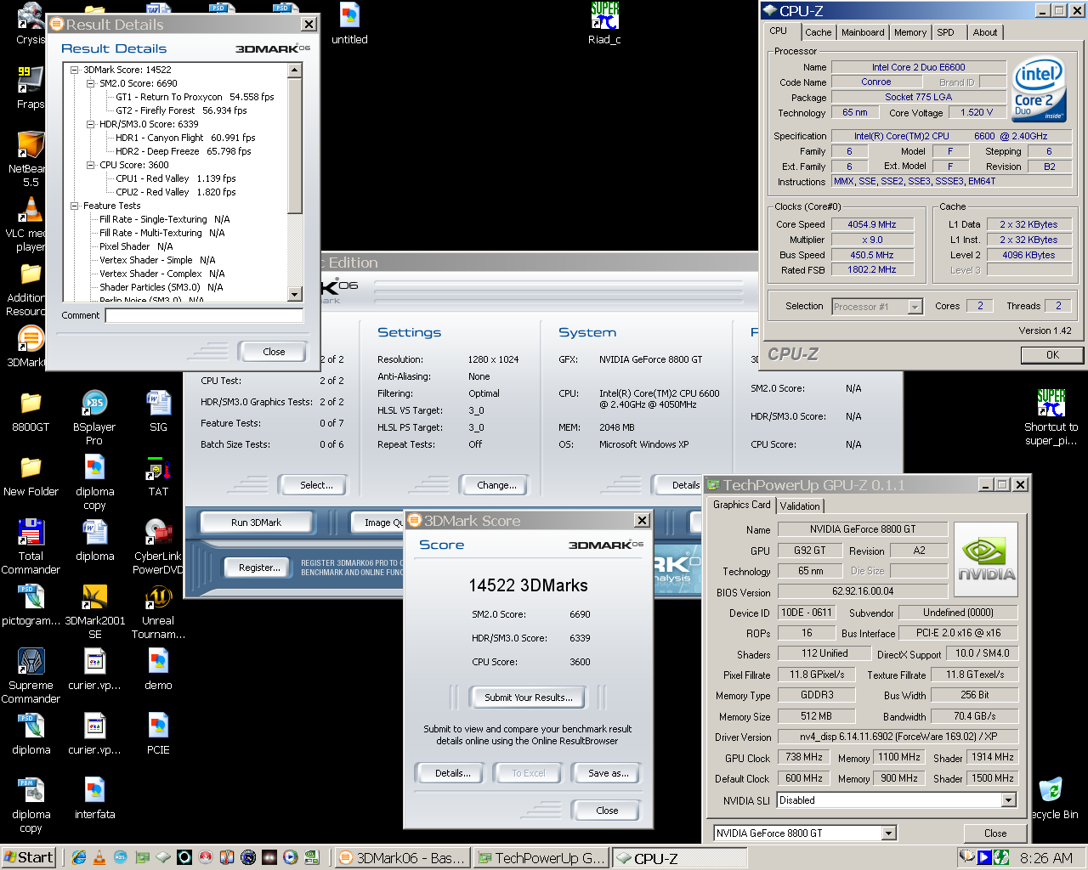Click Result Details scrollbar up arrow
Image resolution: width=1088 pixels, height=870 pixels.
(x=295, y=71)
